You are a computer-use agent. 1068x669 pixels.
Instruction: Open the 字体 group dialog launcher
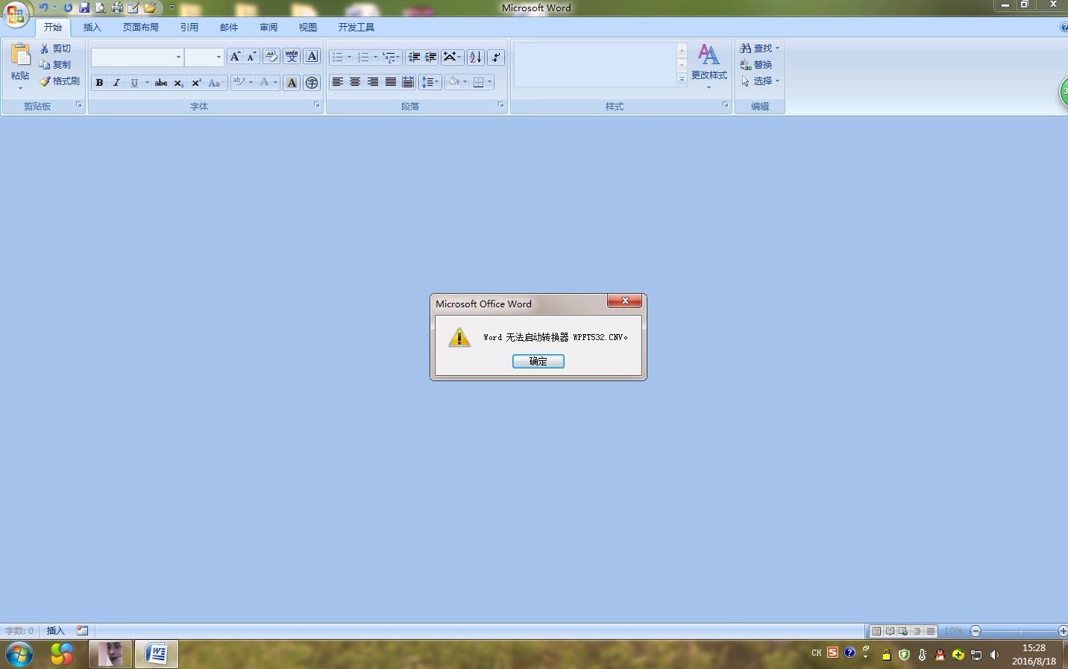(x=316, y=105)
